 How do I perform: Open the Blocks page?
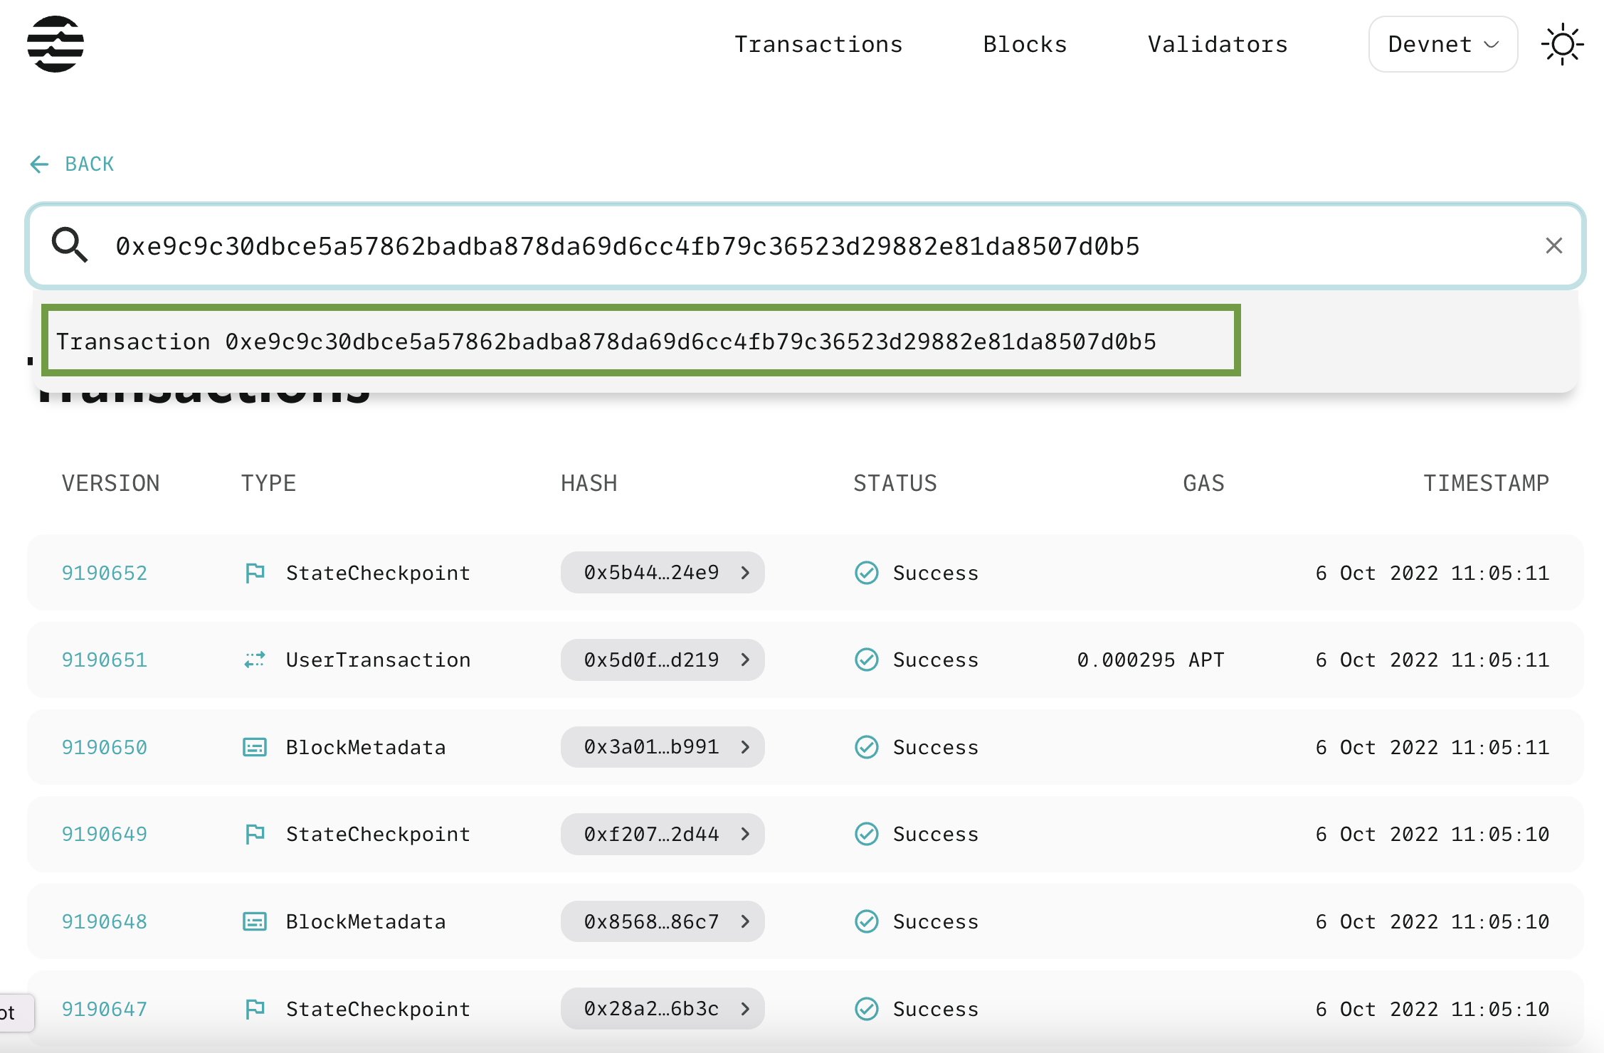tap(1025, 43)
